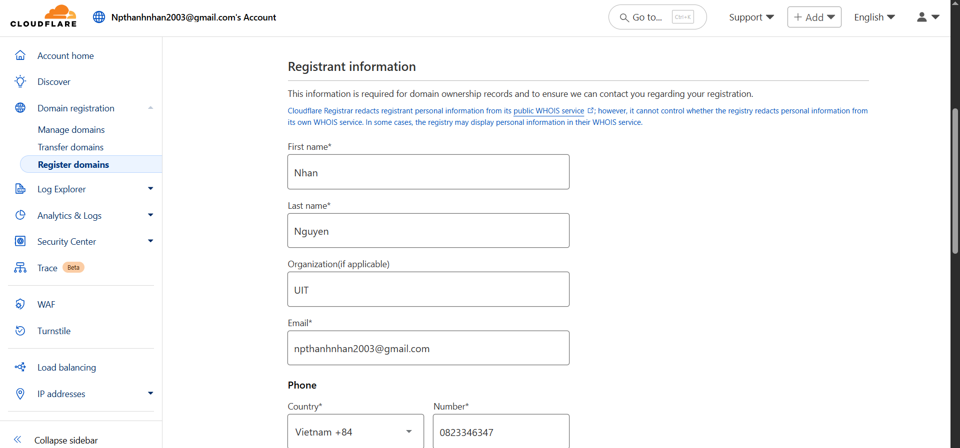
Task: Click the phone Number field
Action: (501, 431)
